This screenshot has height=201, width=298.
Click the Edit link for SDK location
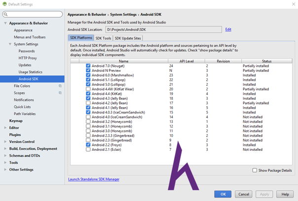coord(228,29)
